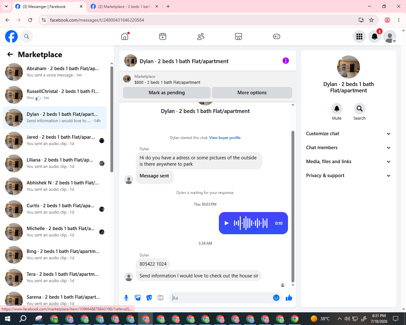406x325 pixels.
Task: Open conversation information purple icon
Action: pos(286,61)
